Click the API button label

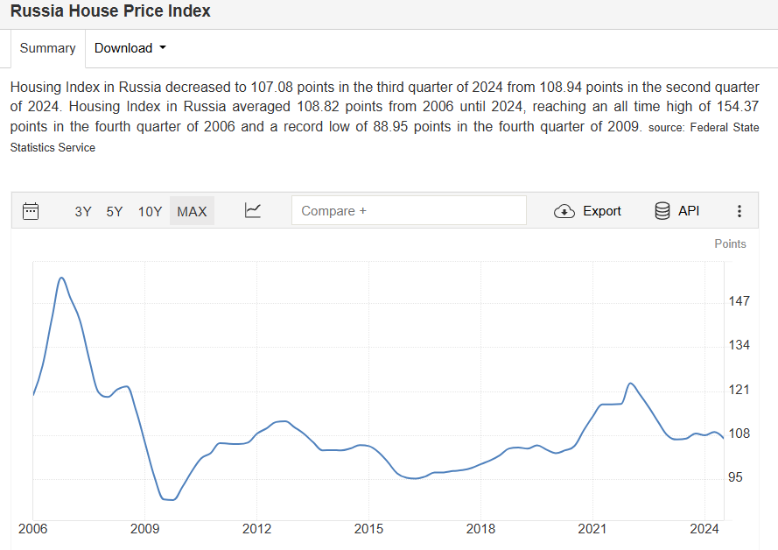pyautogui.click(x=689, y=211)
